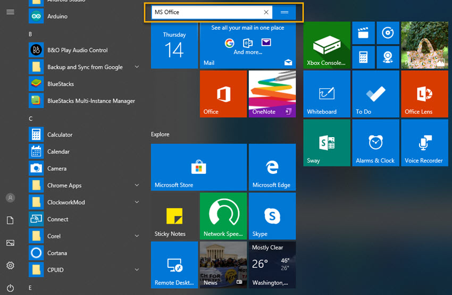
Task: Open the Sticky Notes tile
Action: pyautogui.click(x=174, y=216)
